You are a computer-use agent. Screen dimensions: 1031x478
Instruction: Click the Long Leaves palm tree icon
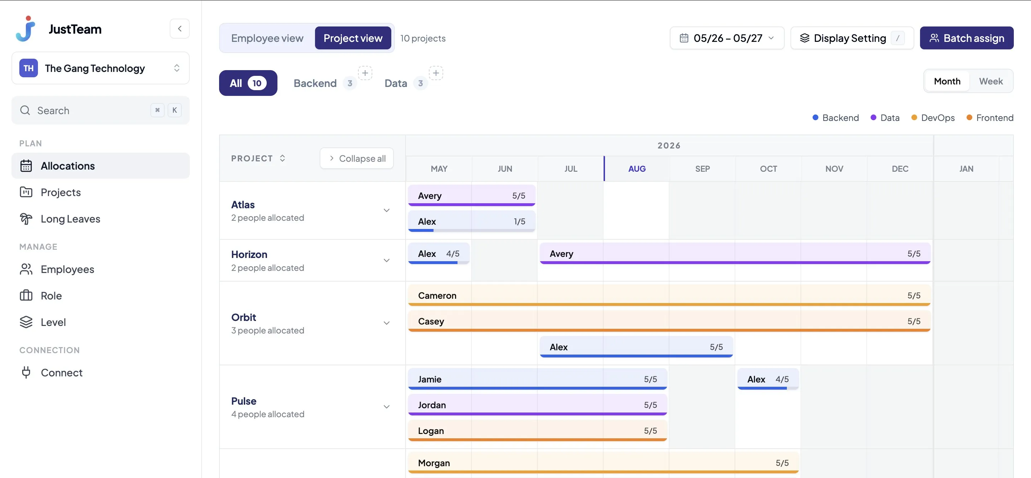pyautogui.click(x=26, y=218)
